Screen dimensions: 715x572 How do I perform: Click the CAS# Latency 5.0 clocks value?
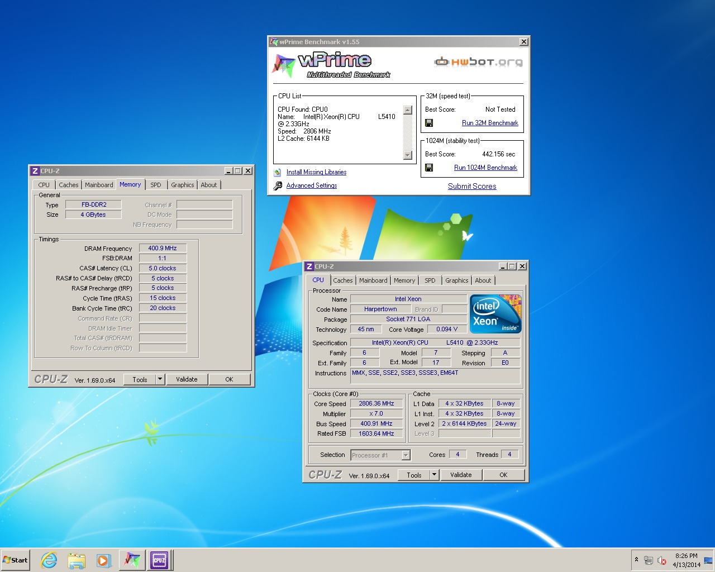pos(163,268)
